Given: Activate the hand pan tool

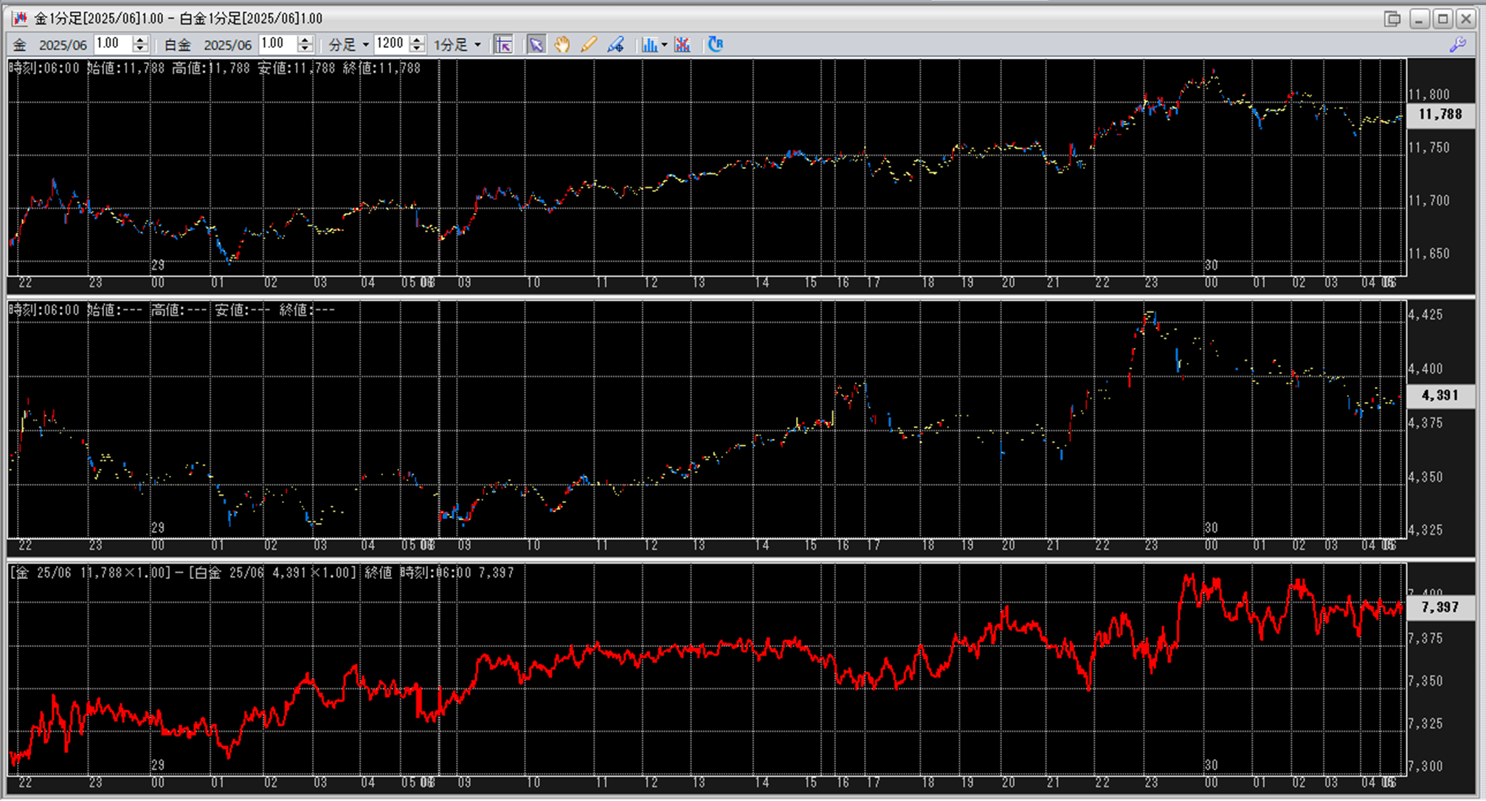Looking at the screenshot, I should pos(562,45).
